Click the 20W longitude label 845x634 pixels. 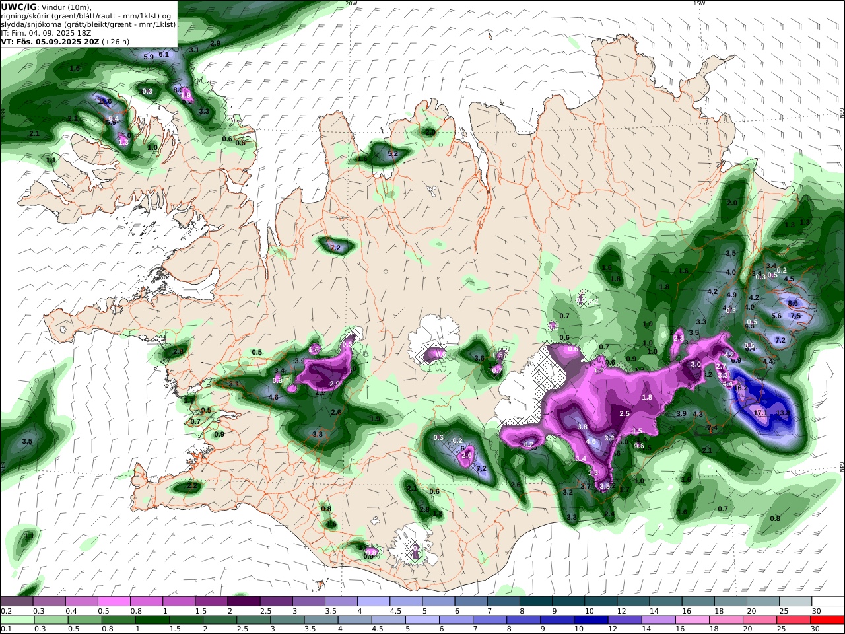pyautogui.click(x=351, y=3)
